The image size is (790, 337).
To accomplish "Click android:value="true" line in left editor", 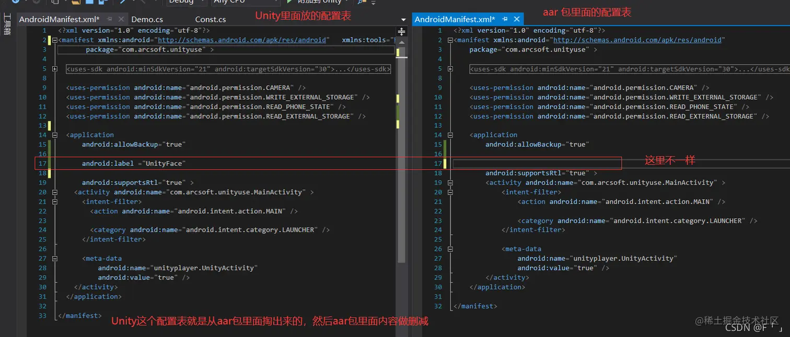I will (x=144, y=278).
